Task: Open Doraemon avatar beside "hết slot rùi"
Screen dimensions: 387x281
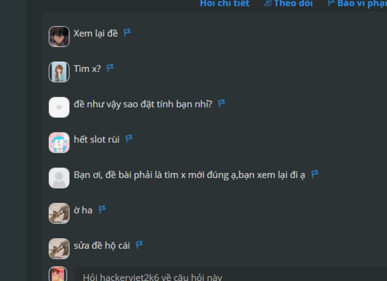Action: (59, 143)
